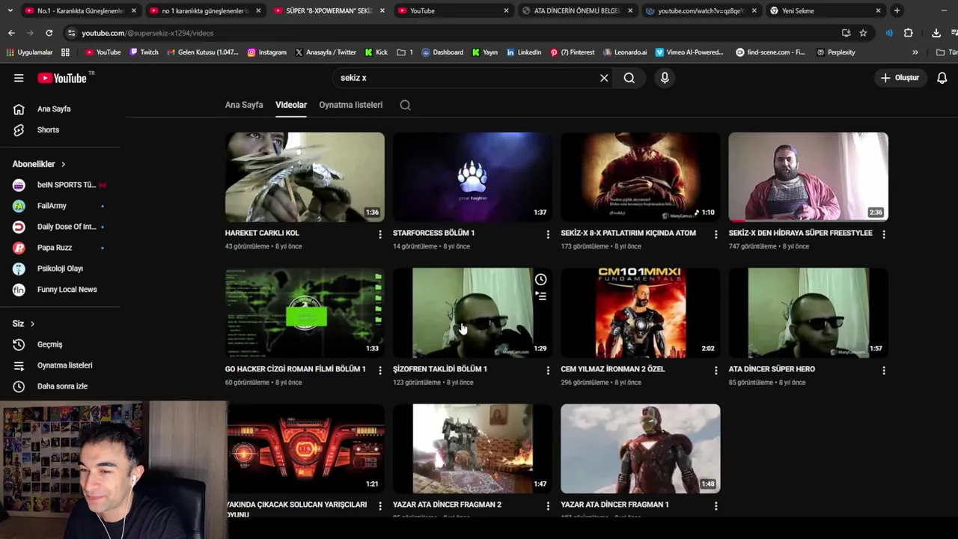
Task: Open Psikoloji Olayı subscription channel
Action: (60, 269)
